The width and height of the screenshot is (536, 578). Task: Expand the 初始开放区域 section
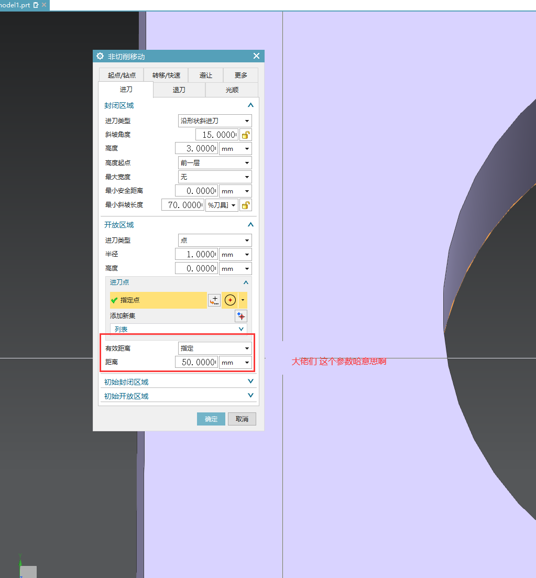pos(250,396)
